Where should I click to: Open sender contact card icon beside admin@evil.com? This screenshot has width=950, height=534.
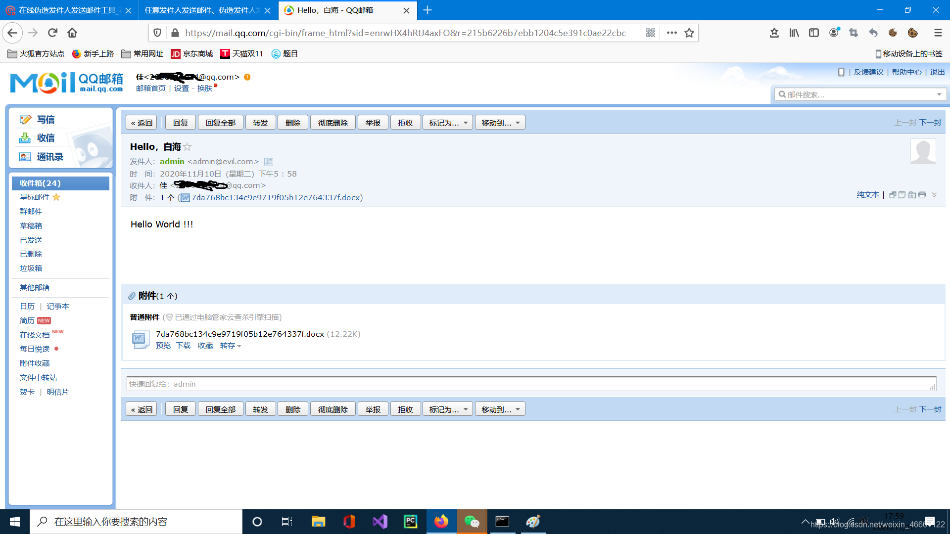pyautogui.click(x=269, y=162)
